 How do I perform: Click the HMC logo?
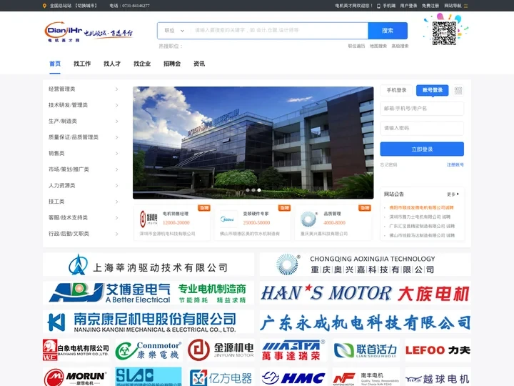point(293,377)
